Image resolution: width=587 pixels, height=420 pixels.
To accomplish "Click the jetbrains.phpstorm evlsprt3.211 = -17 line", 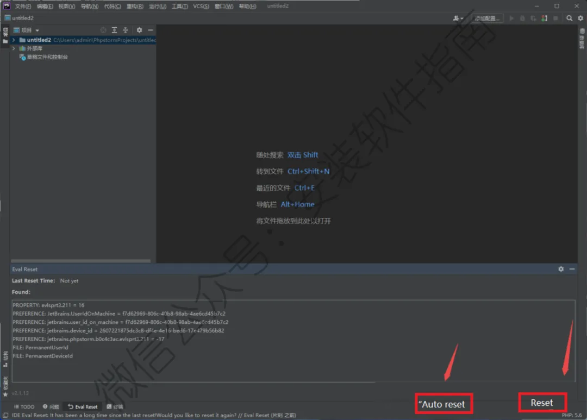I will [89, 339].
